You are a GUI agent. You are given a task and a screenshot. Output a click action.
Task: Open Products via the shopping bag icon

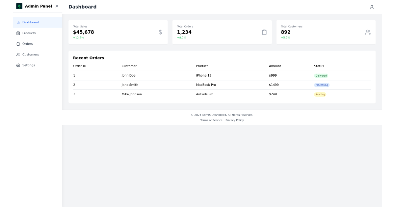[x=18, y=33]
